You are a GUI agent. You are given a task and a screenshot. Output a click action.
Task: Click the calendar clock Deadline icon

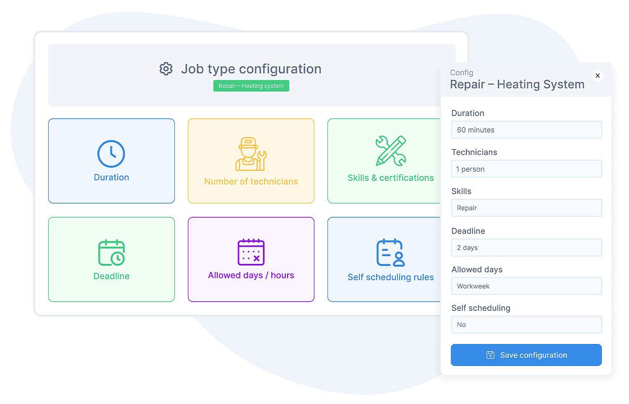coord(111,253)
